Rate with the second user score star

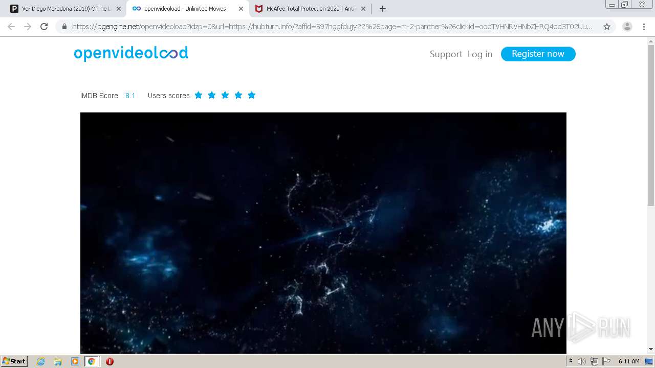[x=212, y=95]
